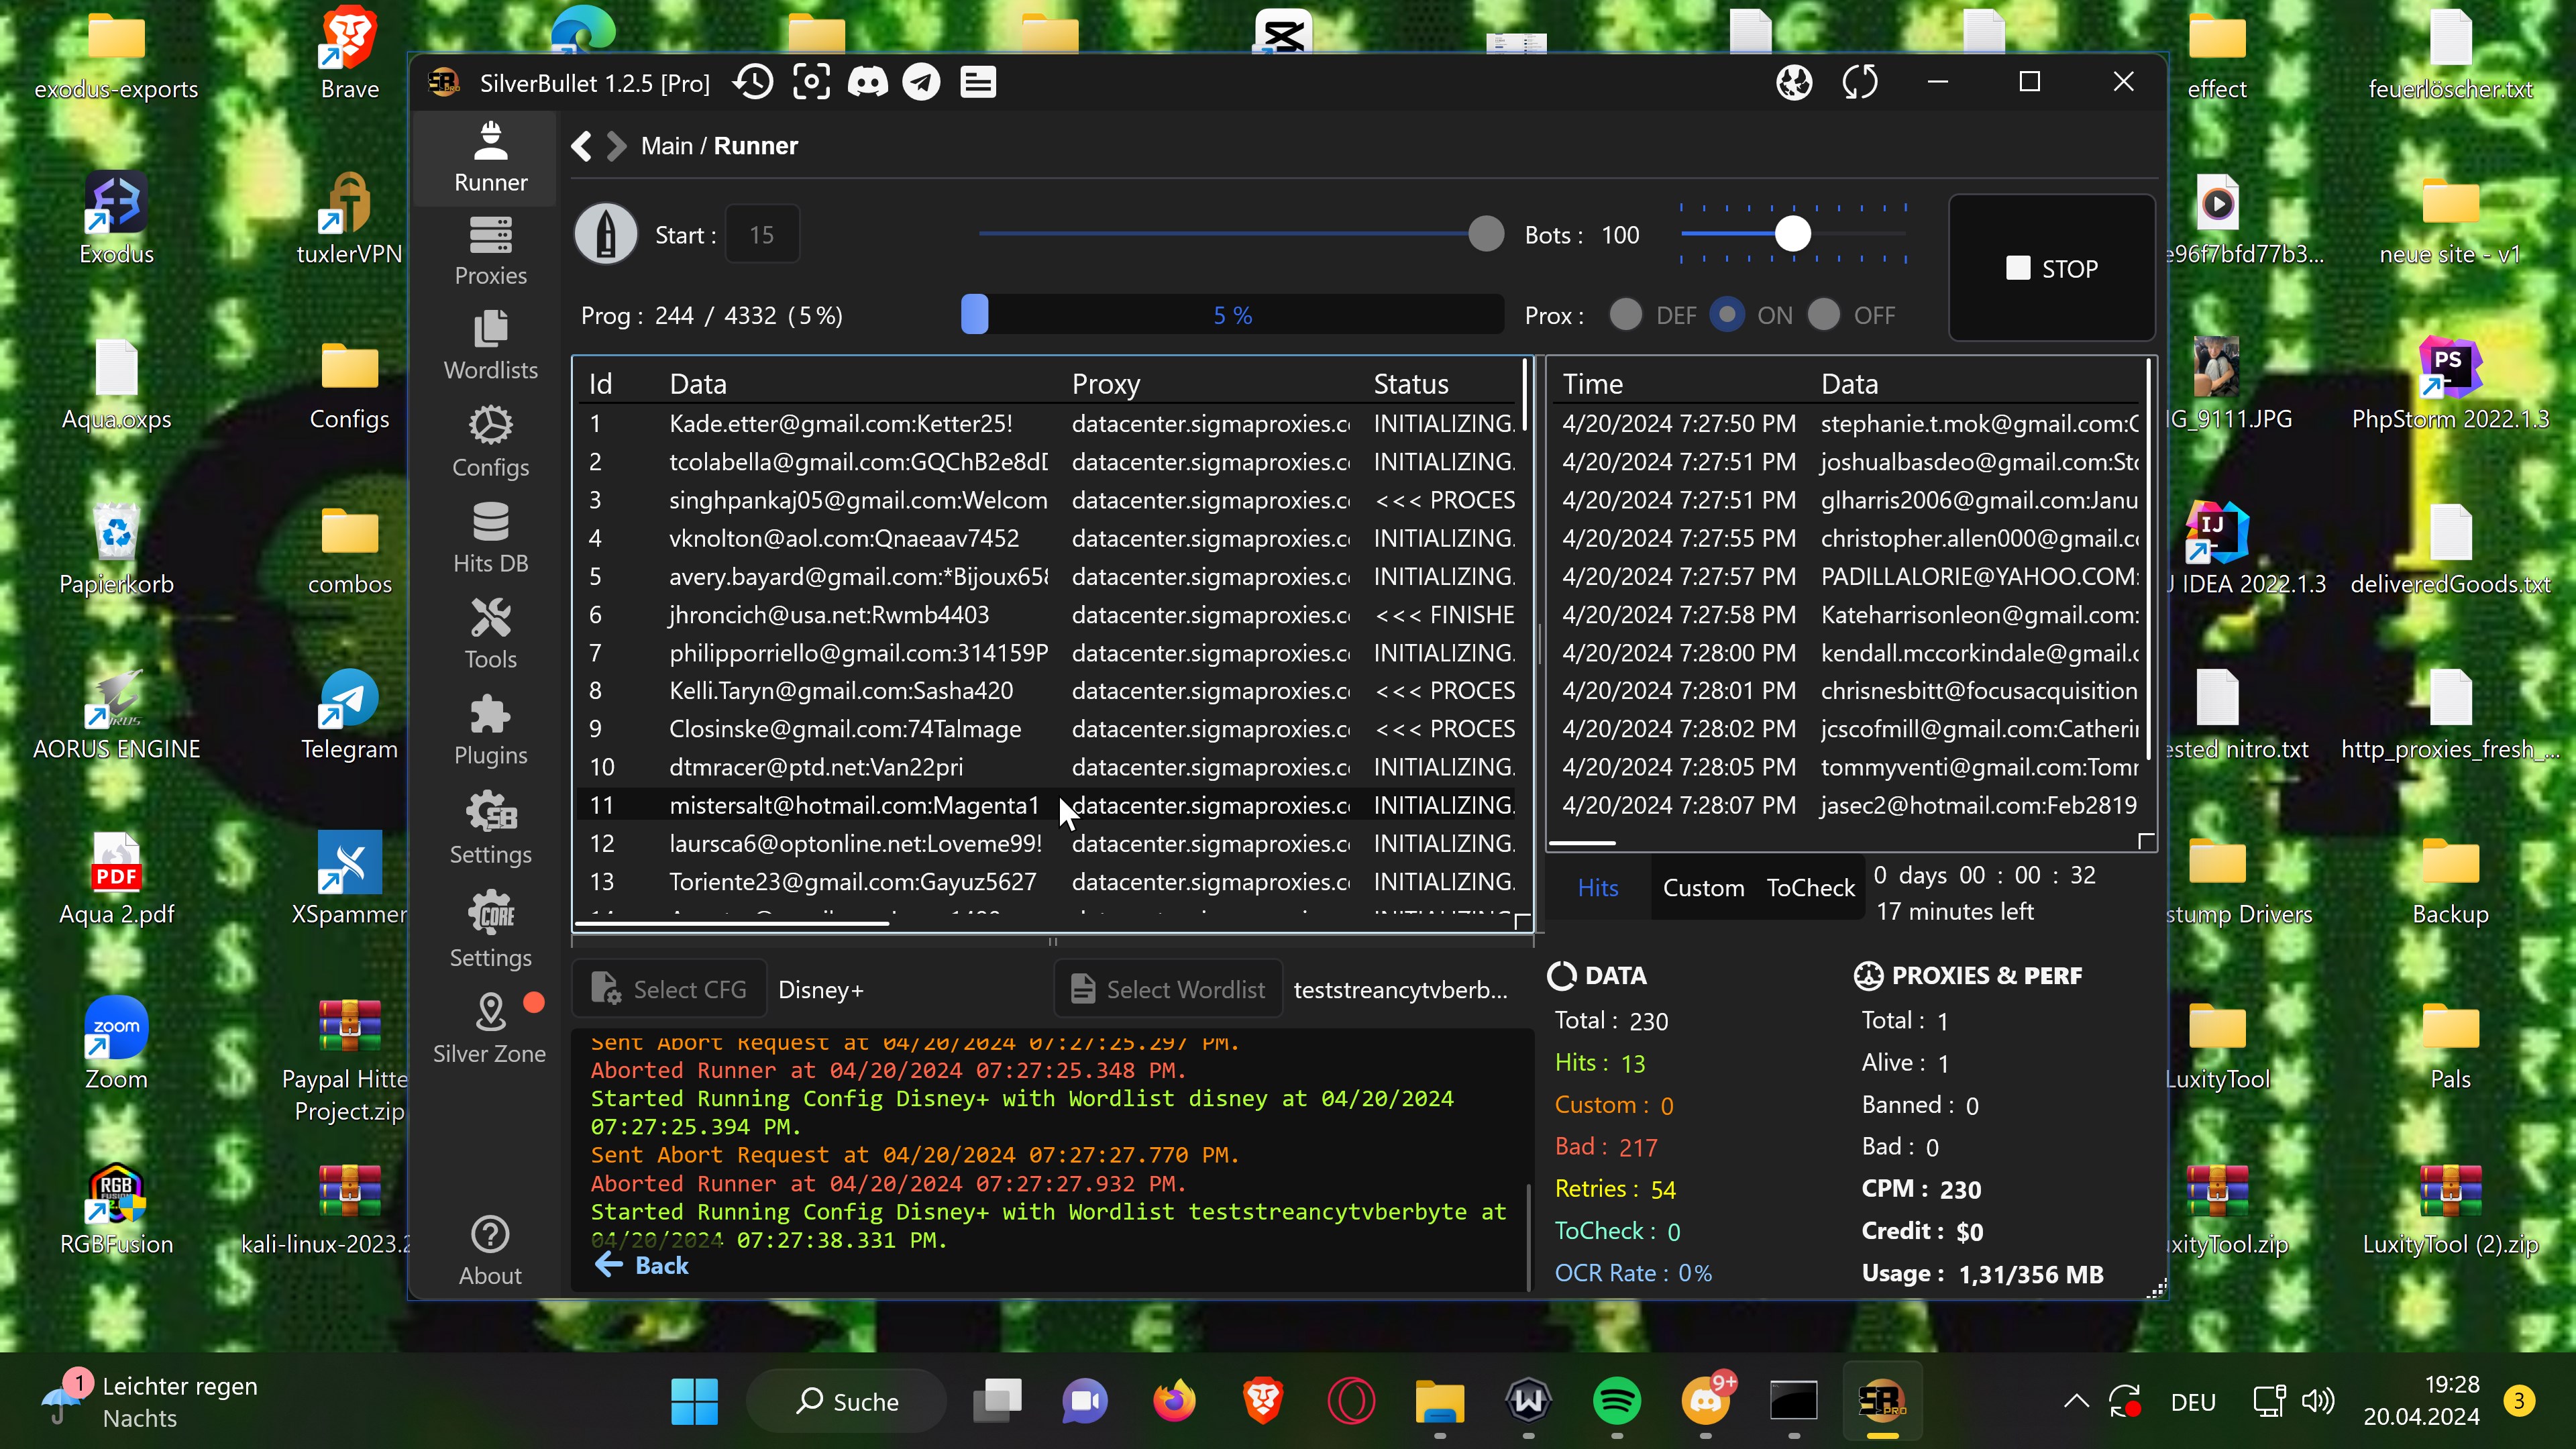Open the history clock icon in the title bar
The image size is (2576, 1449).
coord(753,83)
